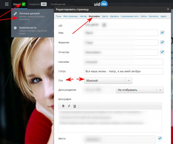Open the Безопасность menu entry
Viewport: 173px width, 144px height.
[x=32, y=30]
